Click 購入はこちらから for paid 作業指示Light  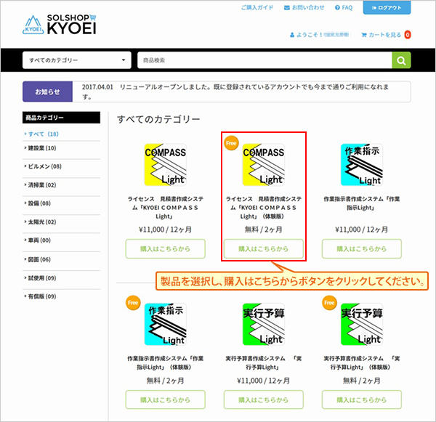(x=361, y=249)
